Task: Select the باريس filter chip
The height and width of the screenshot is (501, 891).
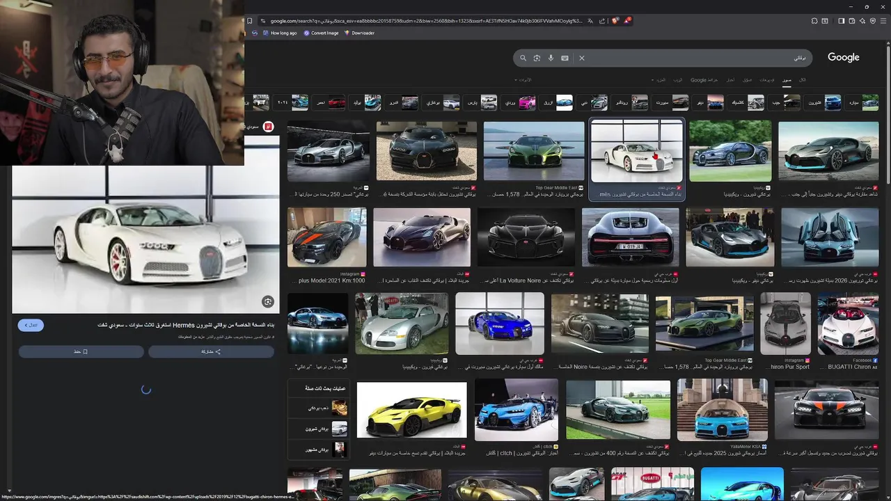Action: pos(481,102)
